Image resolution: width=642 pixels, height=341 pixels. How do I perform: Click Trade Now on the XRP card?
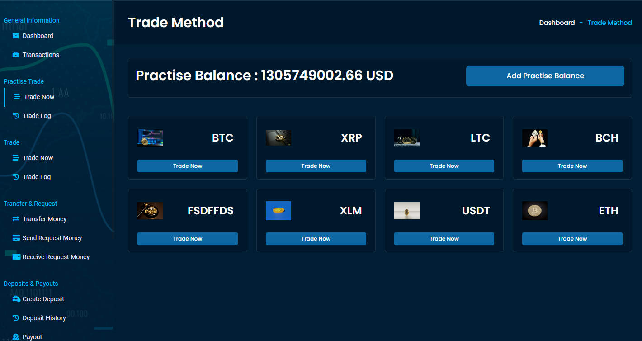pos(316,166)
